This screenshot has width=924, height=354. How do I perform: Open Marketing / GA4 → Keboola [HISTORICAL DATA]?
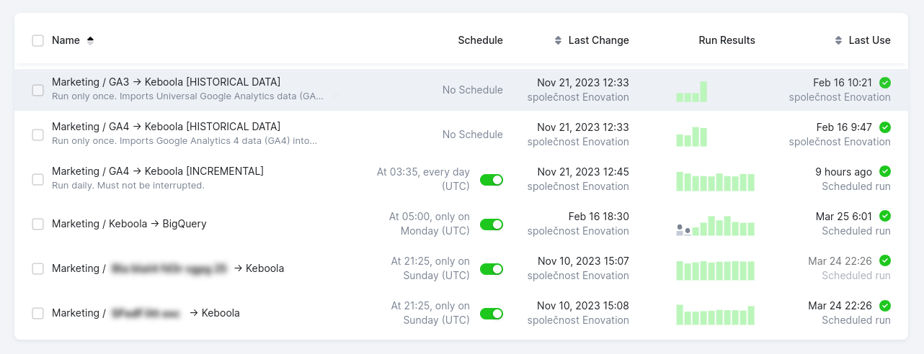click(166, 127)
